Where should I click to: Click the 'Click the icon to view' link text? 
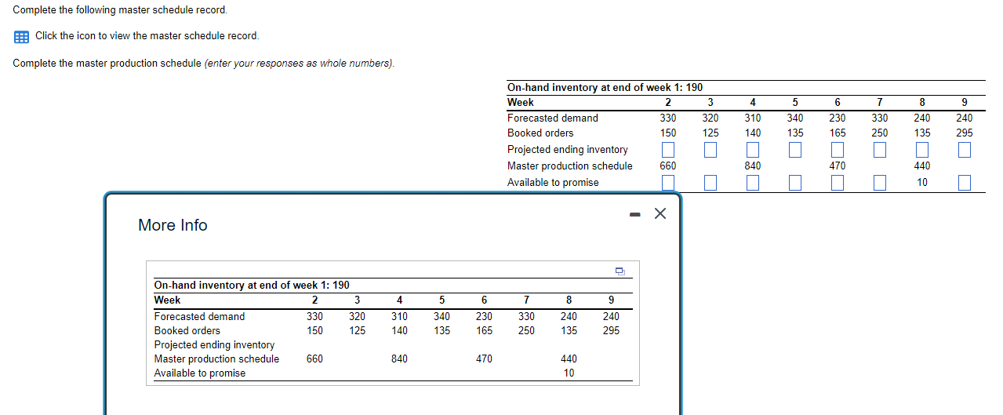click(147, 36)
